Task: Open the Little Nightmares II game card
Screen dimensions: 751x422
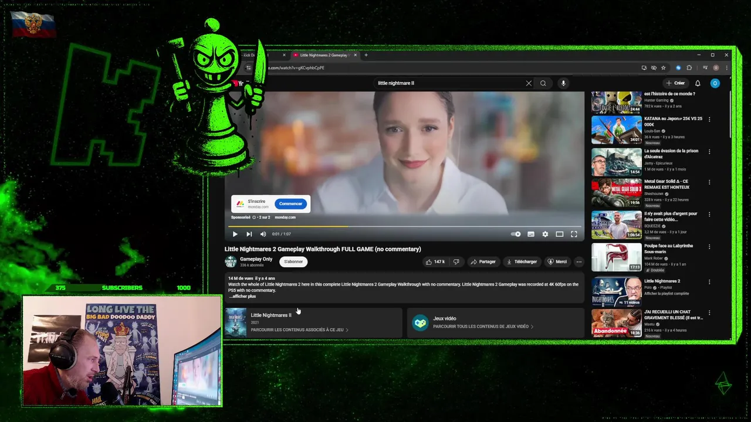Action: [x=313, y=322]
